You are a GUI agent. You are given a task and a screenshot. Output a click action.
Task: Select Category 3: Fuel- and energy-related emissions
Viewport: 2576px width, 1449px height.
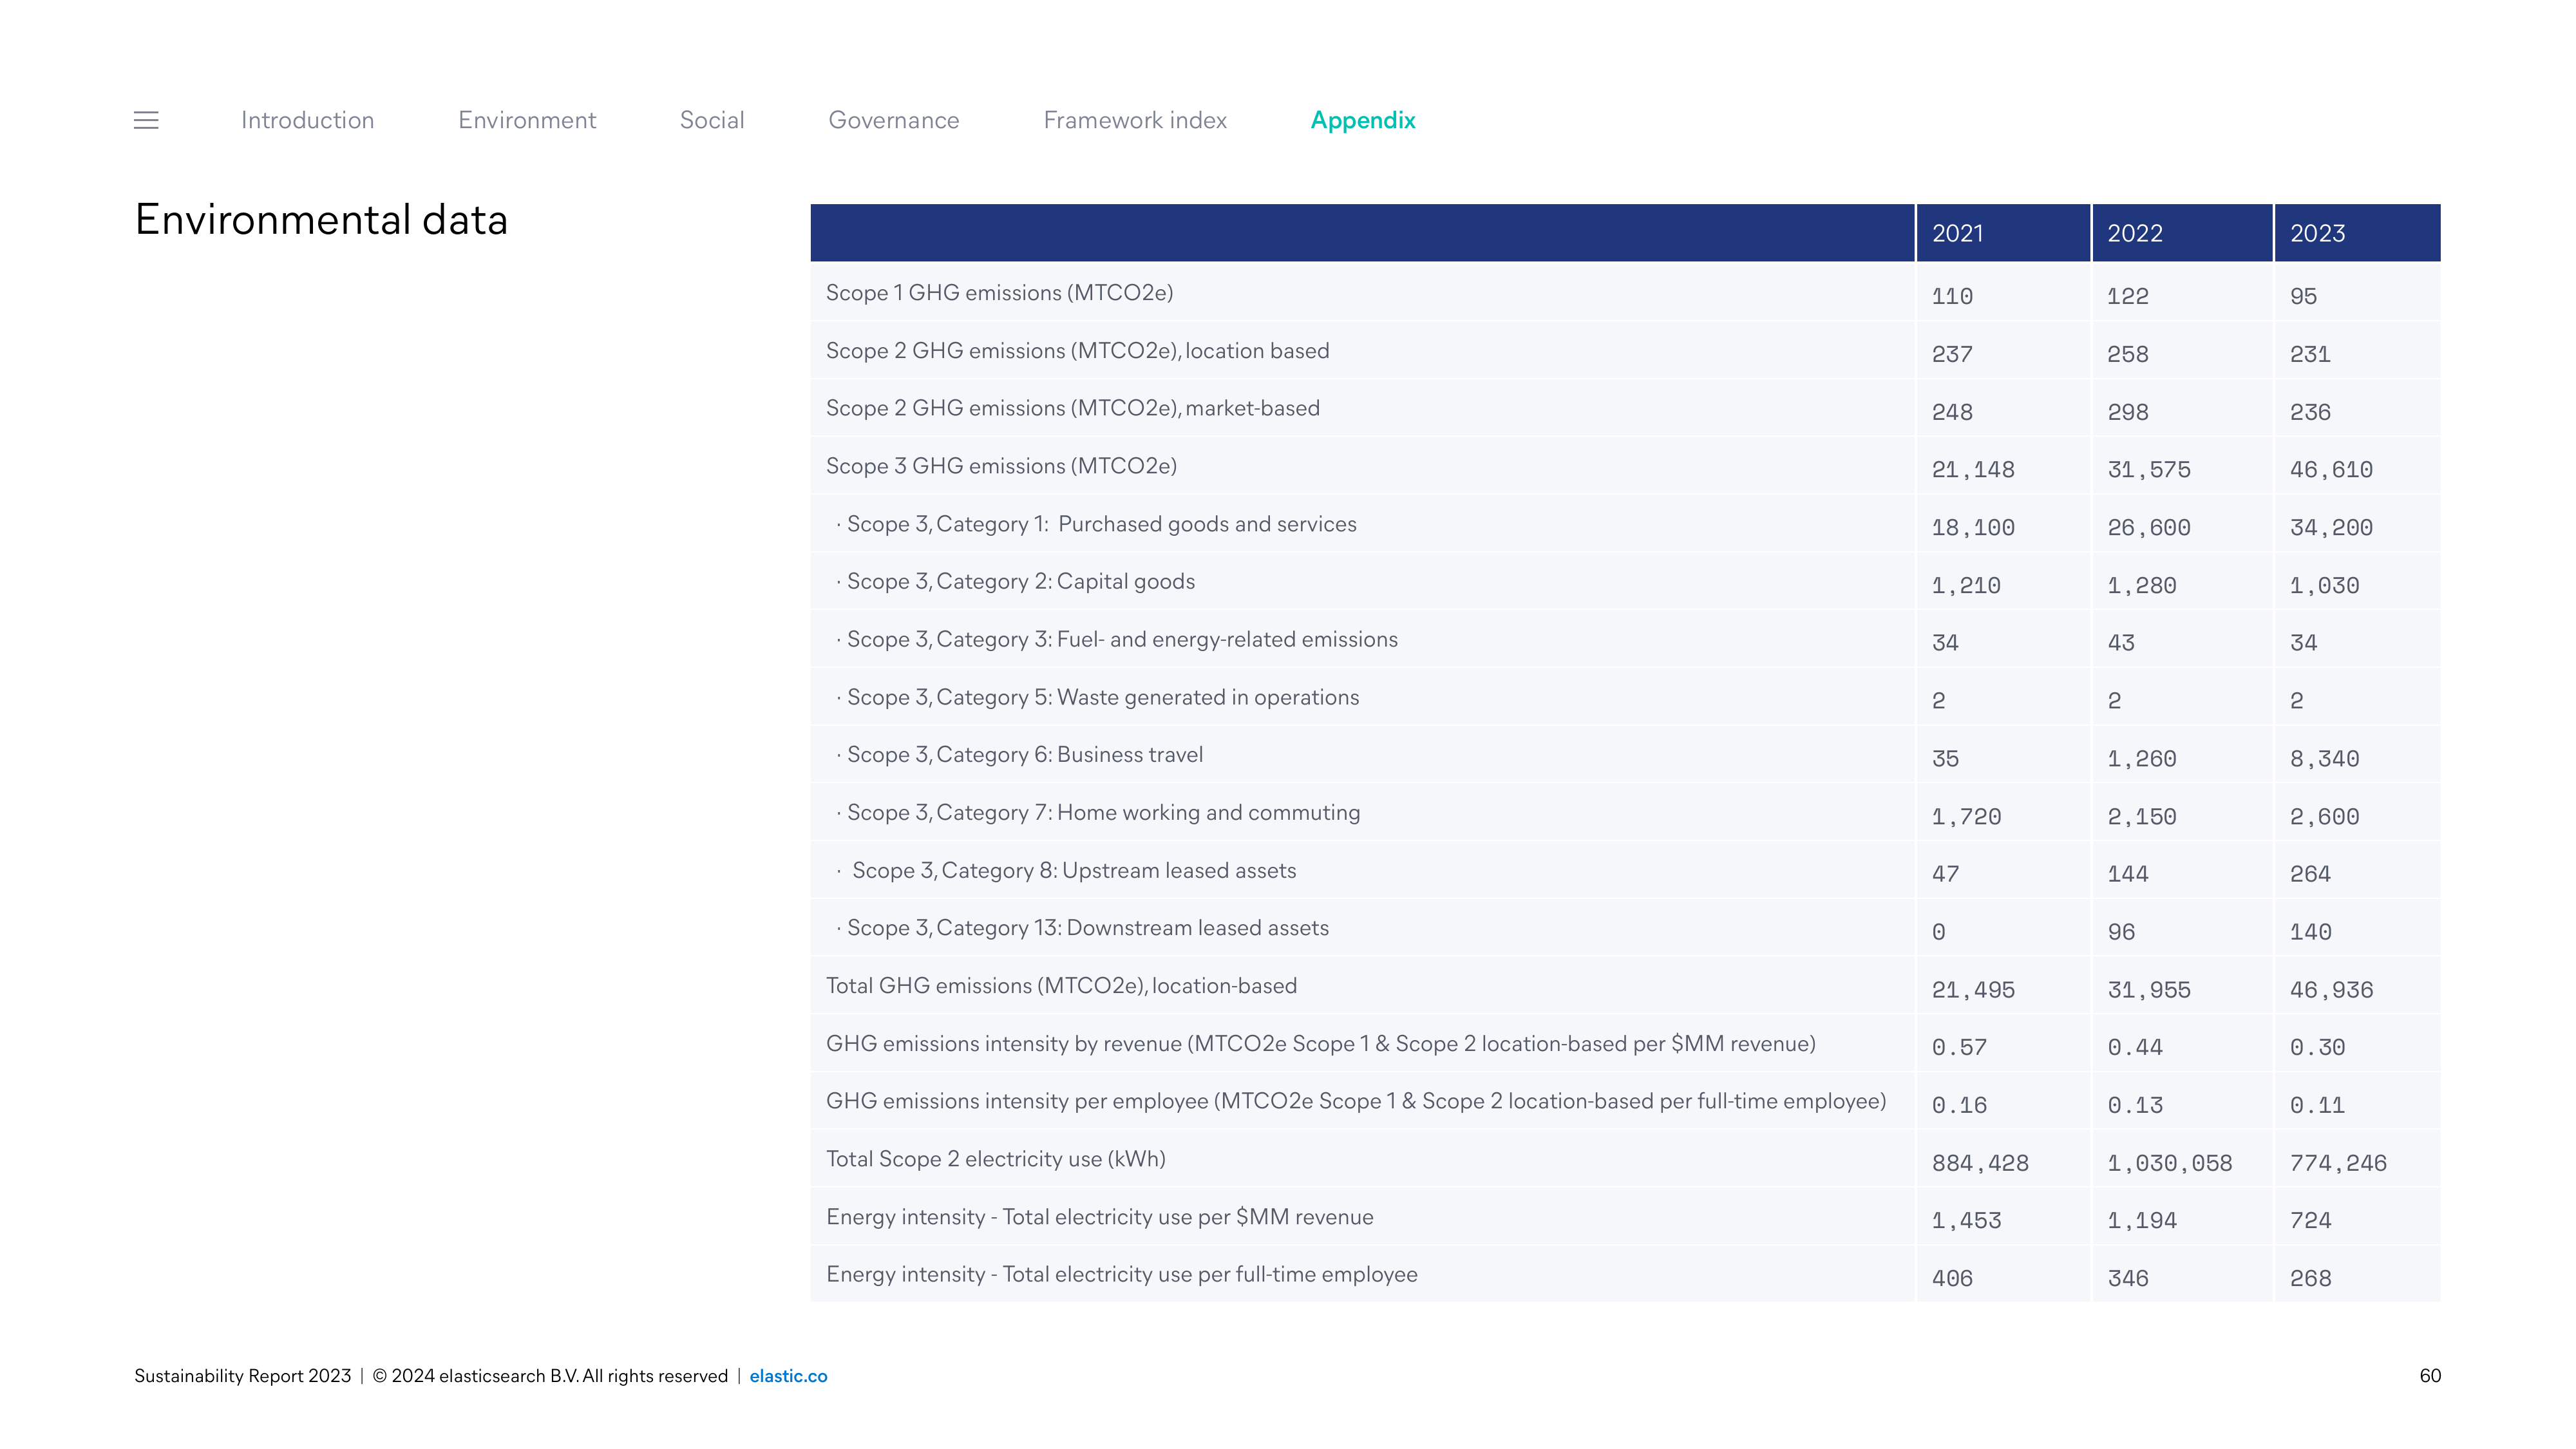click(x=1117, y=640)
